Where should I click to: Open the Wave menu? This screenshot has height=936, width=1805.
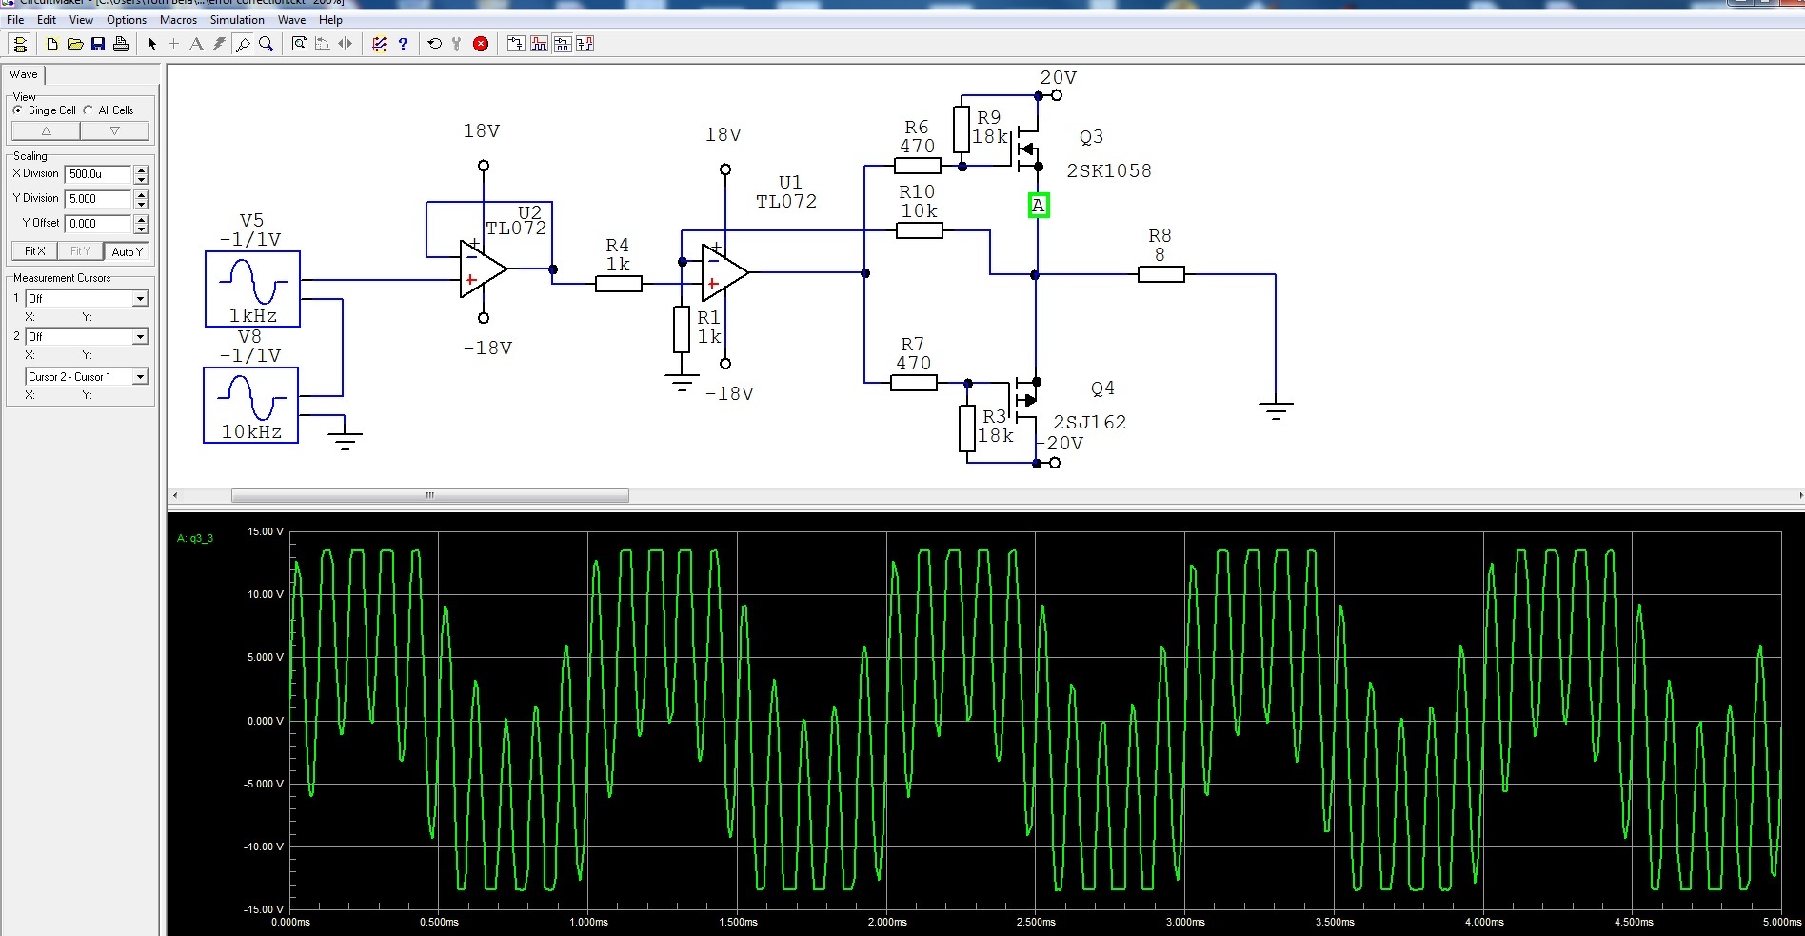click(x=291, y=19)
